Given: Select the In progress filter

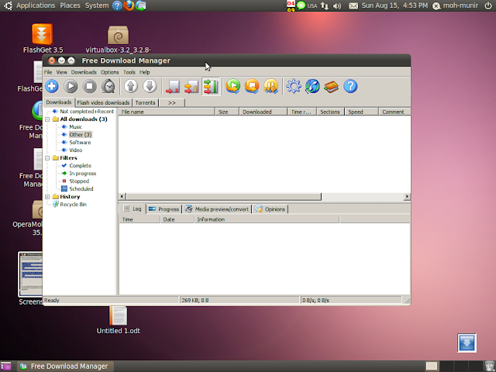Looking at the screenshot, I should point(82,174).
